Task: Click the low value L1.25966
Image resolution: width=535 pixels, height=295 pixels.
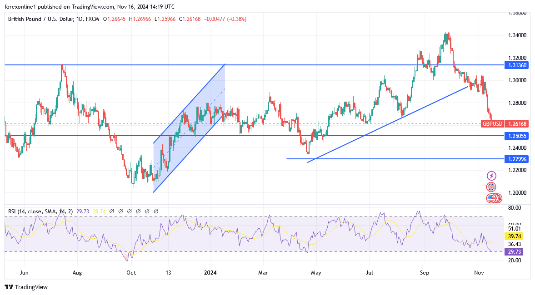Action: pos(165,19)
